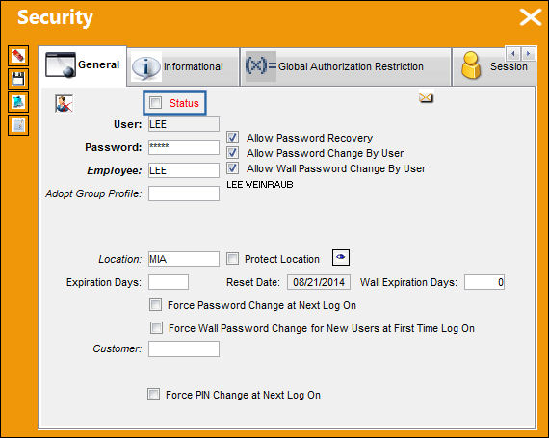
Task: Click the Security window title
Action: click(55, 17)
